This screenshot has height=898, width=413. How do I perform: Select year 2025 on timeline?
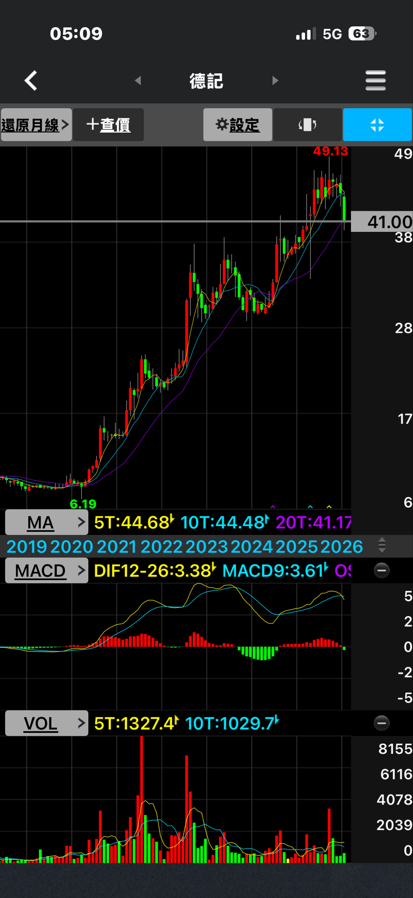pyautogui.click(x=297, y=547)
